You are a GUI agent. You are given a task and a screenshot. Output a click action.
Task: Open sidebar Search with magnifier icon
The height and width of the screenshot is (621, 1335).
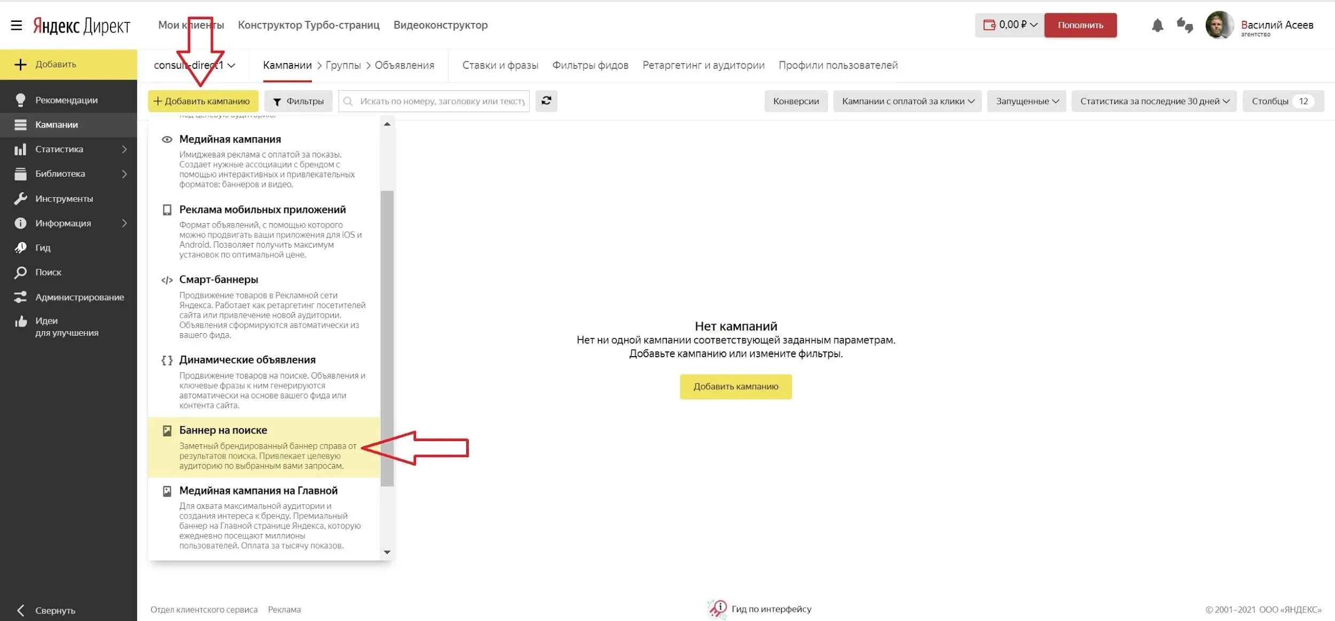click(x=20, y=272)
